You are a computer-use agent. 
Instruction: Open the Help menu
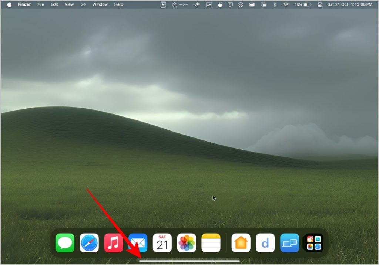pyautogui.click(x=118, y=4)
